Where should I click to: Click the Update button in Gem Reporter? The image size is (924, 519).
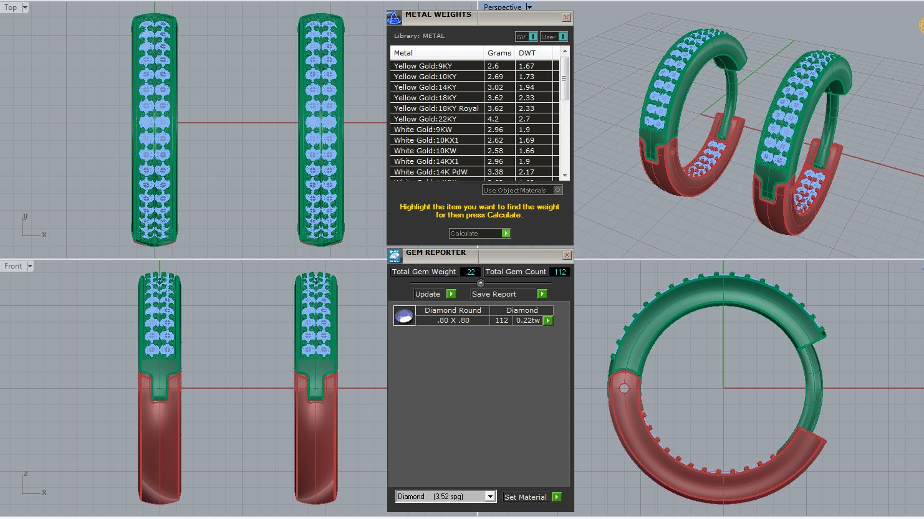(435, 294)
